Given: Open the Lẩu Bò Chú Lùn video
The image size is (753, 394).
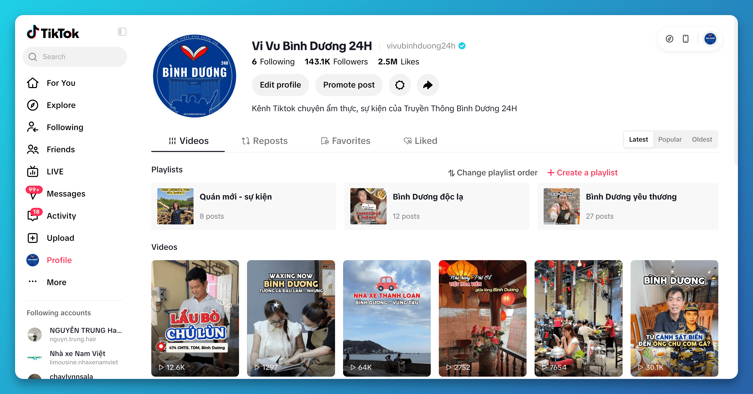Looking at the screenshot, I should coord(195,318).
